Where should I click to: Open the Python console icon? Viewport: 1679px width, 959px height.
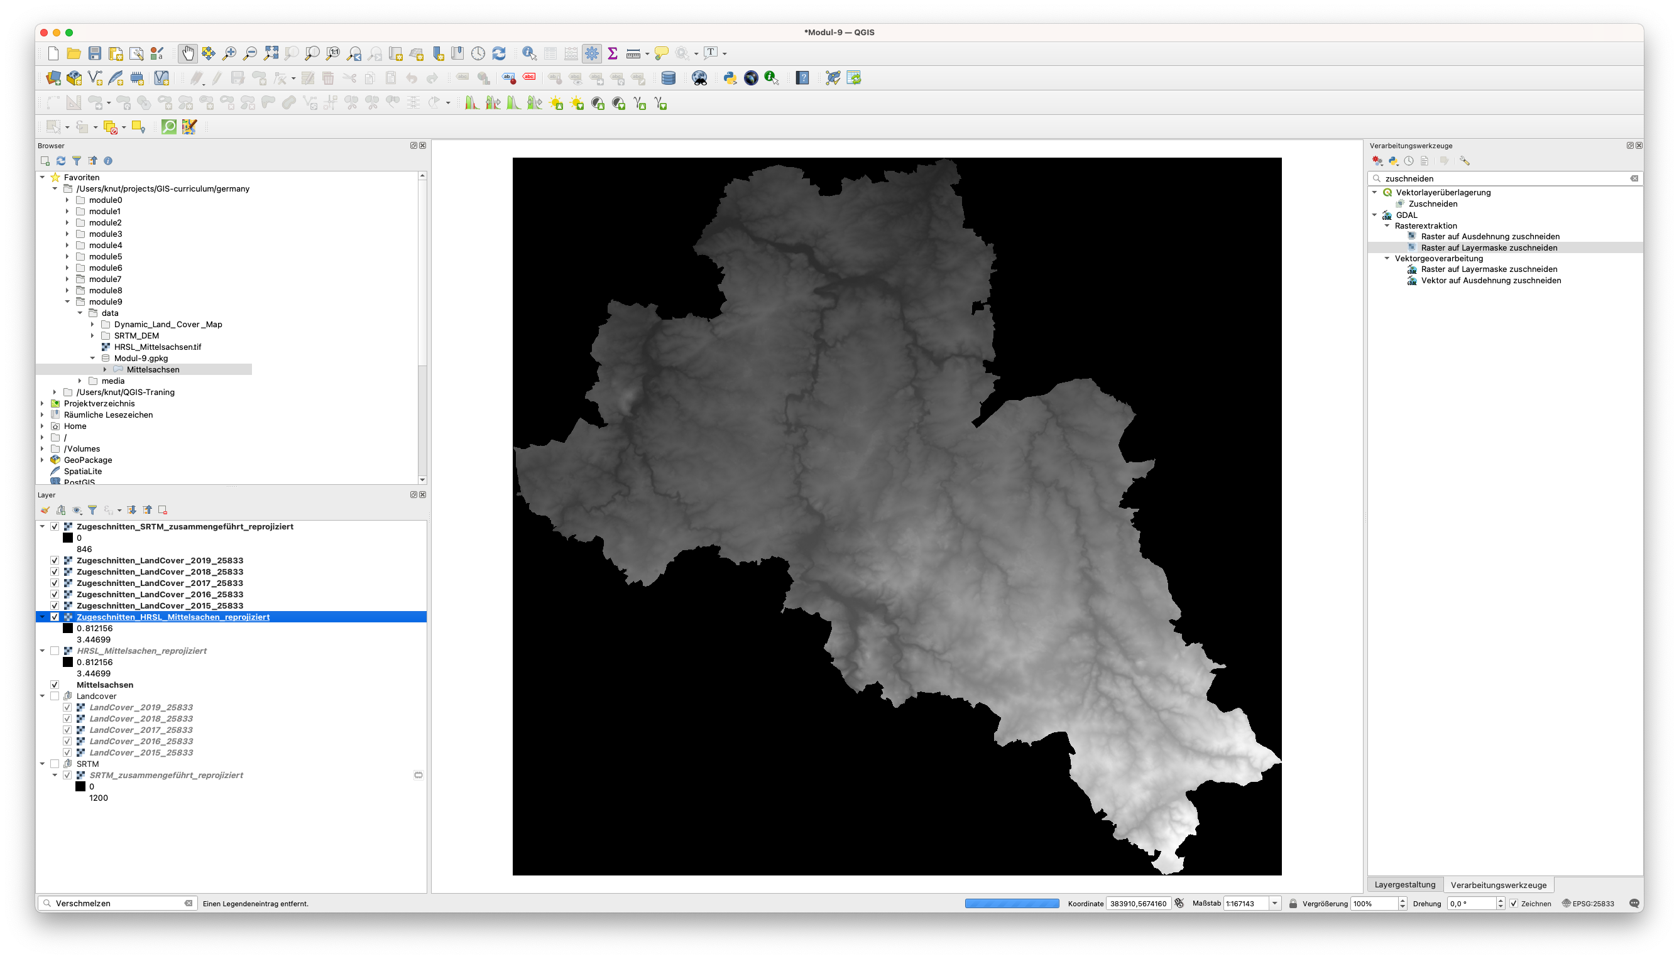[x=730, y=79]
